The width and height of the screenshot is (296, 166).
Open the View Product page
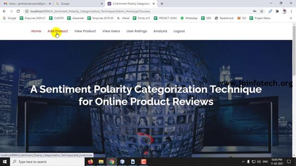pyautogui.click(x=85, y=31)
